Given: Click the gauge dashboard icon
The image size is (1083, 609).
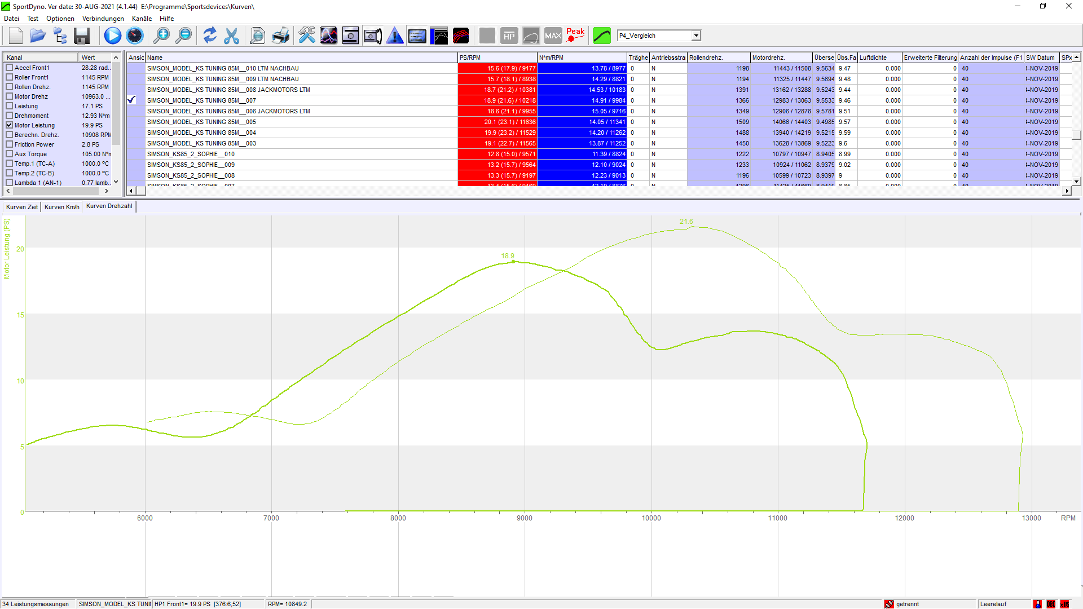Looking at the screenshot, I should [135, 36].
